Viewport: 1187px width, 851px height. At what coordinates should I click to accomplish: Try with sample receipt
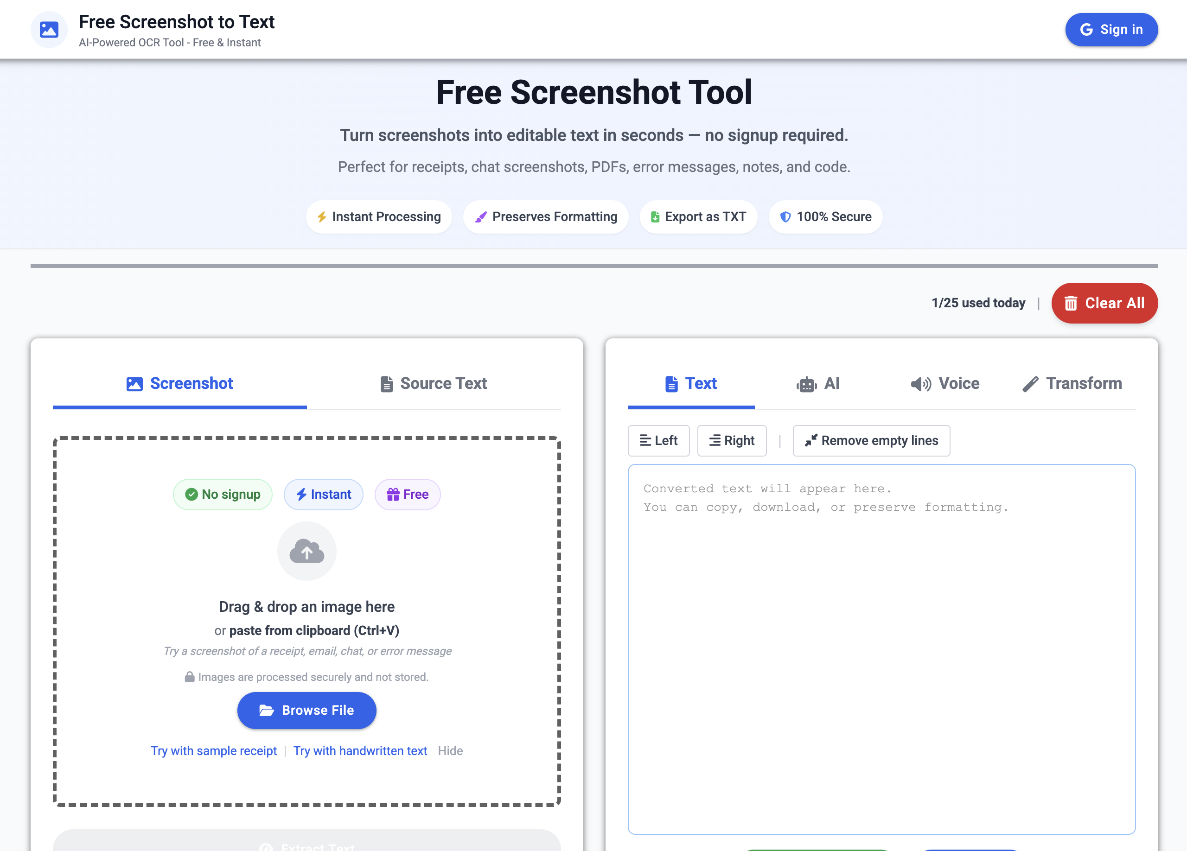214,750
